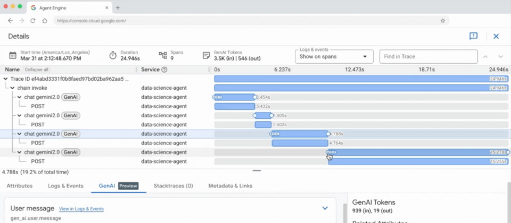This screenshot has width=511, height=223.
Task: Select the 15.278s chat span bar
Action: click(418, 152)
